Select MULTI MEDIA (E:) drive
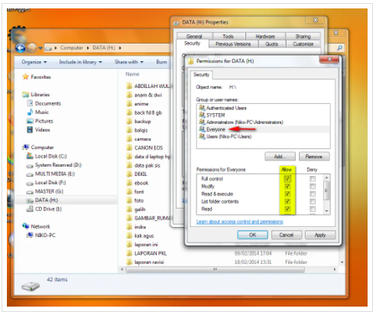 pos(50,174)
